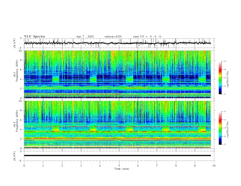Click the "8" kHz tick of ch.1 spectrogram
The width and height of the screenshot is (241, 186).
coord(21,60)
